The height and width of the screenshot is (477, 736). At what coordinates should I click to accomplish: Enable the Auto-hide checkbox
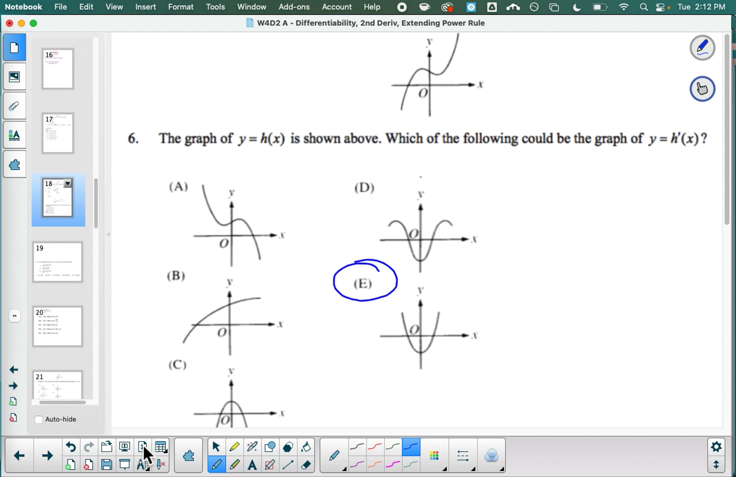(x=39, y=419)
